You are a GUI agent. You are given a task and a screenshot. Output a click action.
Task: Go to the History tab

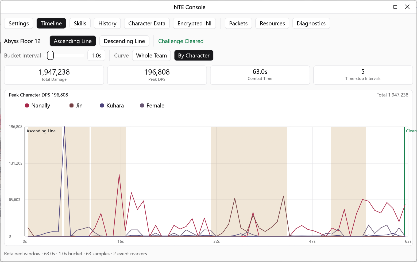107,24
